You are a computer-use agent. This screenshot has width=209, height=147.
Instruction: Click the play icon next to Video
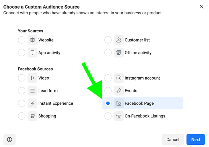[x=32, y=78]
